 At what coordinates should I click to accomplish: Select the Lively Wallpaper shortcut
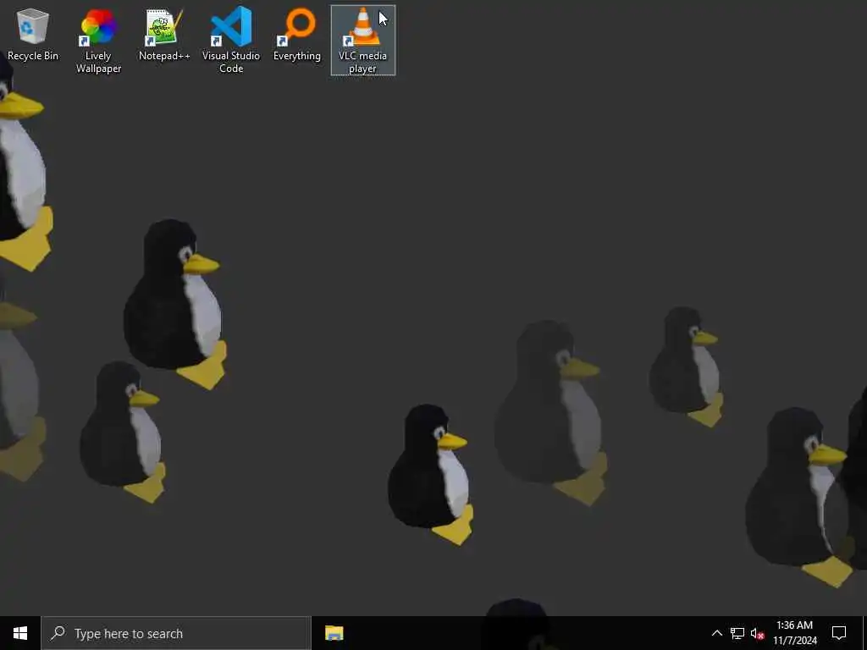(x=98, y=41)
